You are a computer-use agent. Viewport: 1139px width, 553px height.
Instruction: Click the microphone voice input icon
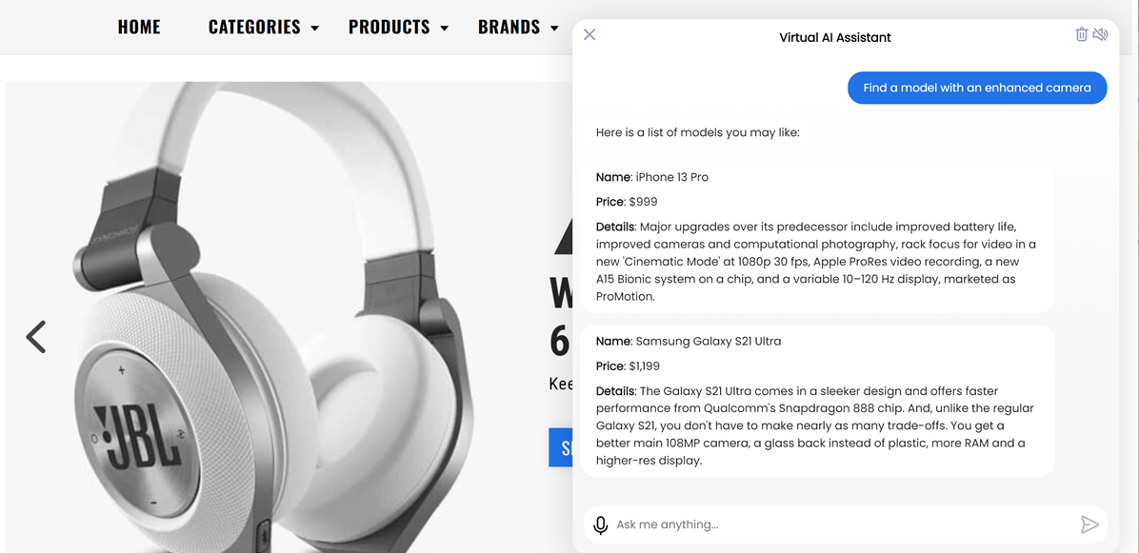point(600,524)
